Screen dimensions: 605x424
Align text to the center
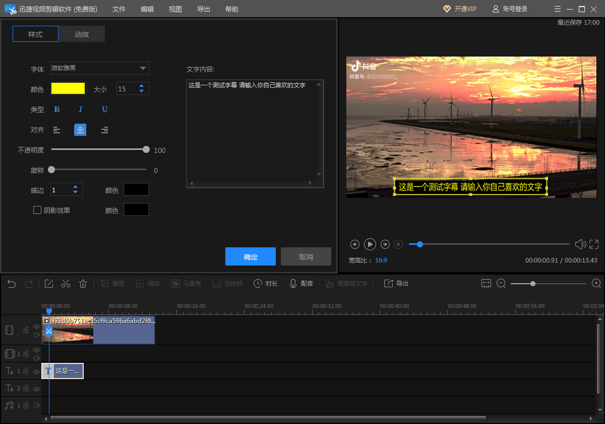click(80, 130)
